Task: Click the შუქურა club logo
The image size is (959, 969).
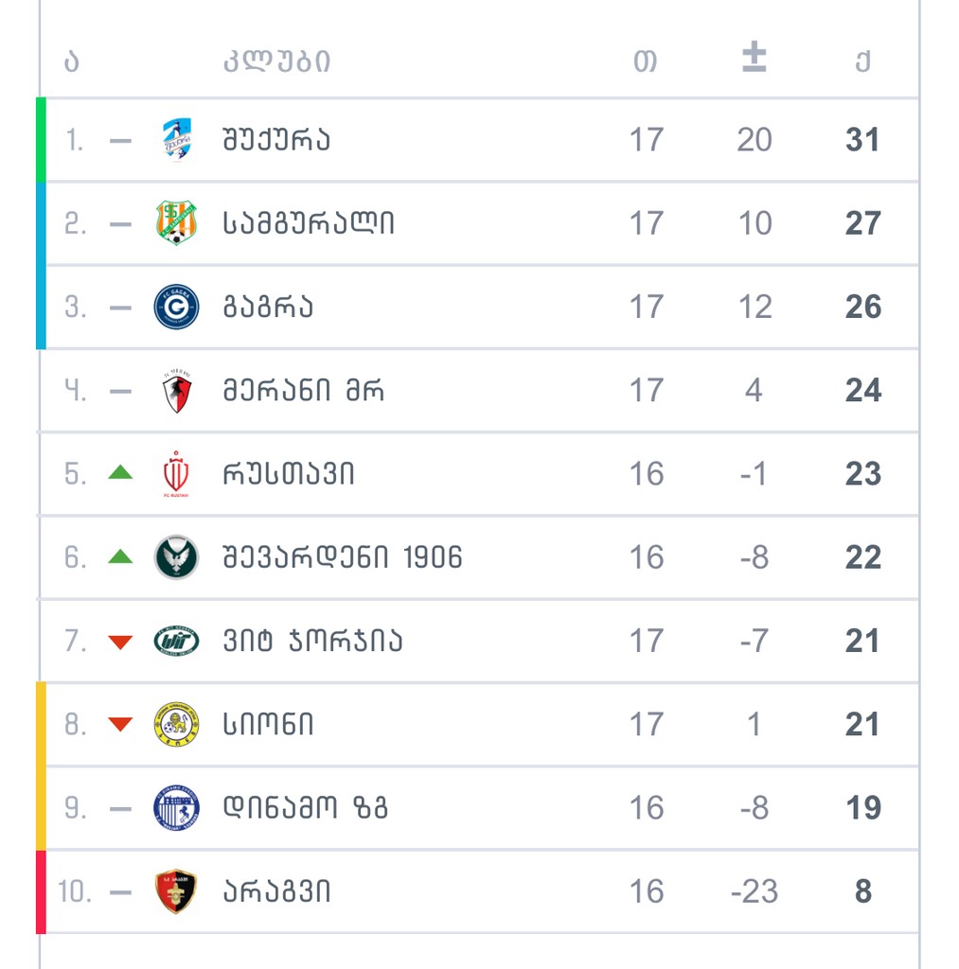Action: click(176, 139)
